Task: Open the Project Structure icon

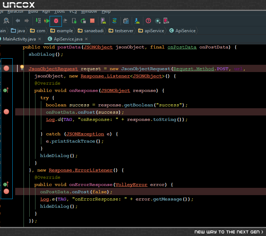Action: pyautogui.click(x=126, y=21)
